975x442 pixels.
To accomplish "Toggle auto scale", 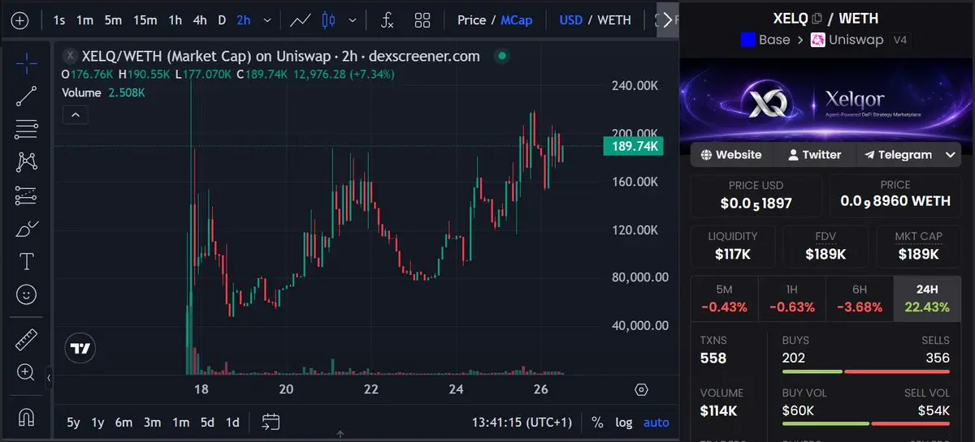I will 656,423.
